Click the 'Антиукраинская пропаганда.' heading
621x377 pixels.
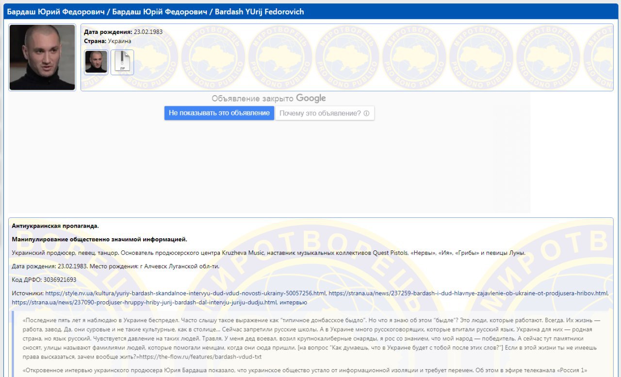point(55,226)
